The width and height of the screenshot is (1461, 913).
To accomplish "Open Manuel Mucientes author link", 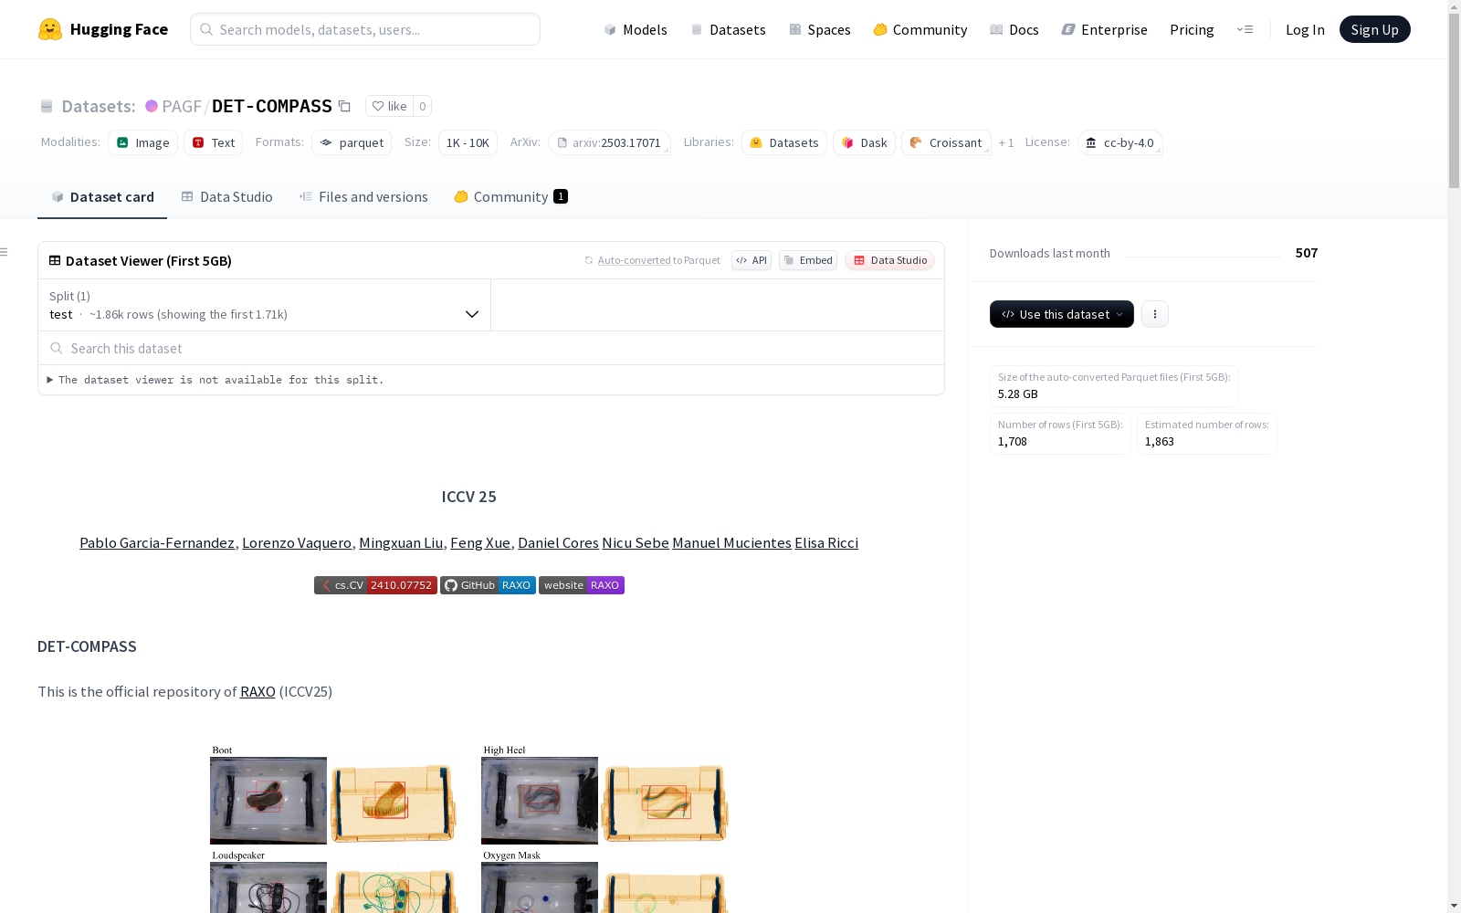I will [731, 542].
